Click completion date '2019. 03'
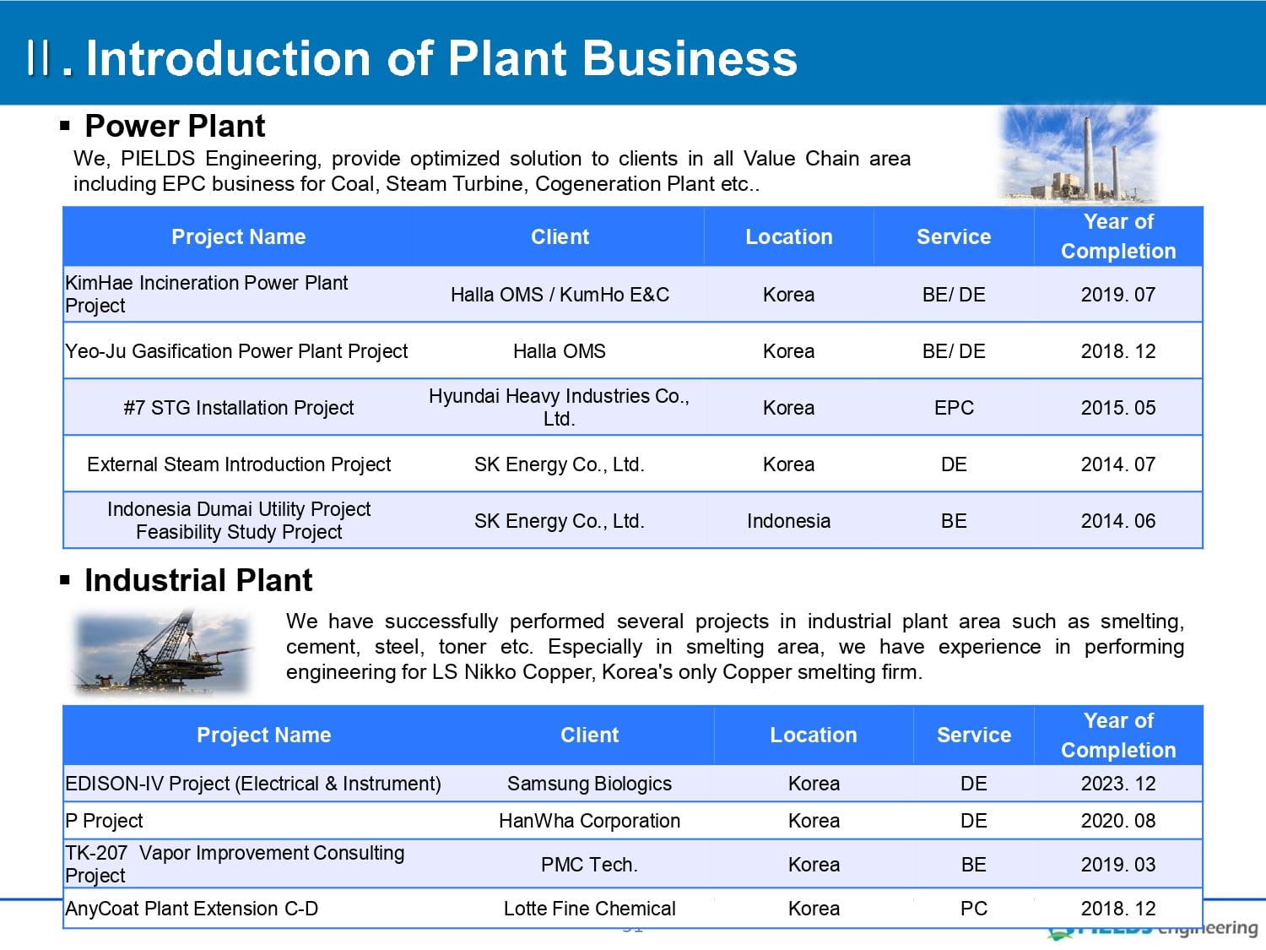Image resolution: width=1266 pixels, height=950 pixels. pyautogui.click(x=1118, y=864)
